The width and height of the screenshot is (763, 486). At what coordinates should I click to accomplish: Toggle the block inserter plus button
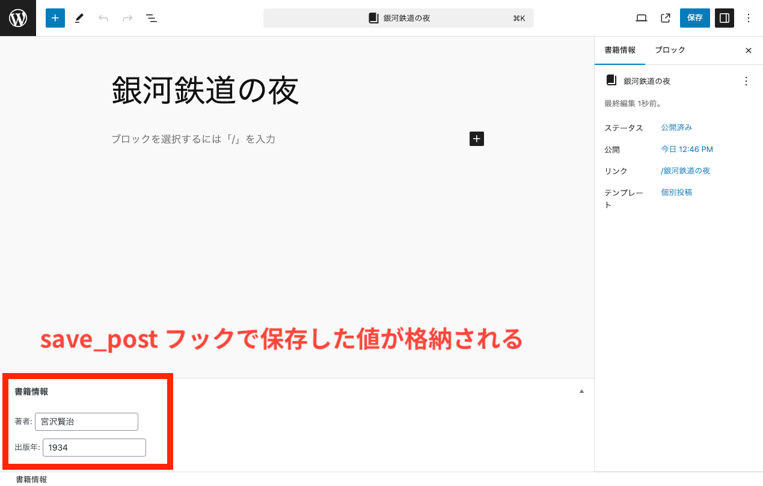pos(55,18)
